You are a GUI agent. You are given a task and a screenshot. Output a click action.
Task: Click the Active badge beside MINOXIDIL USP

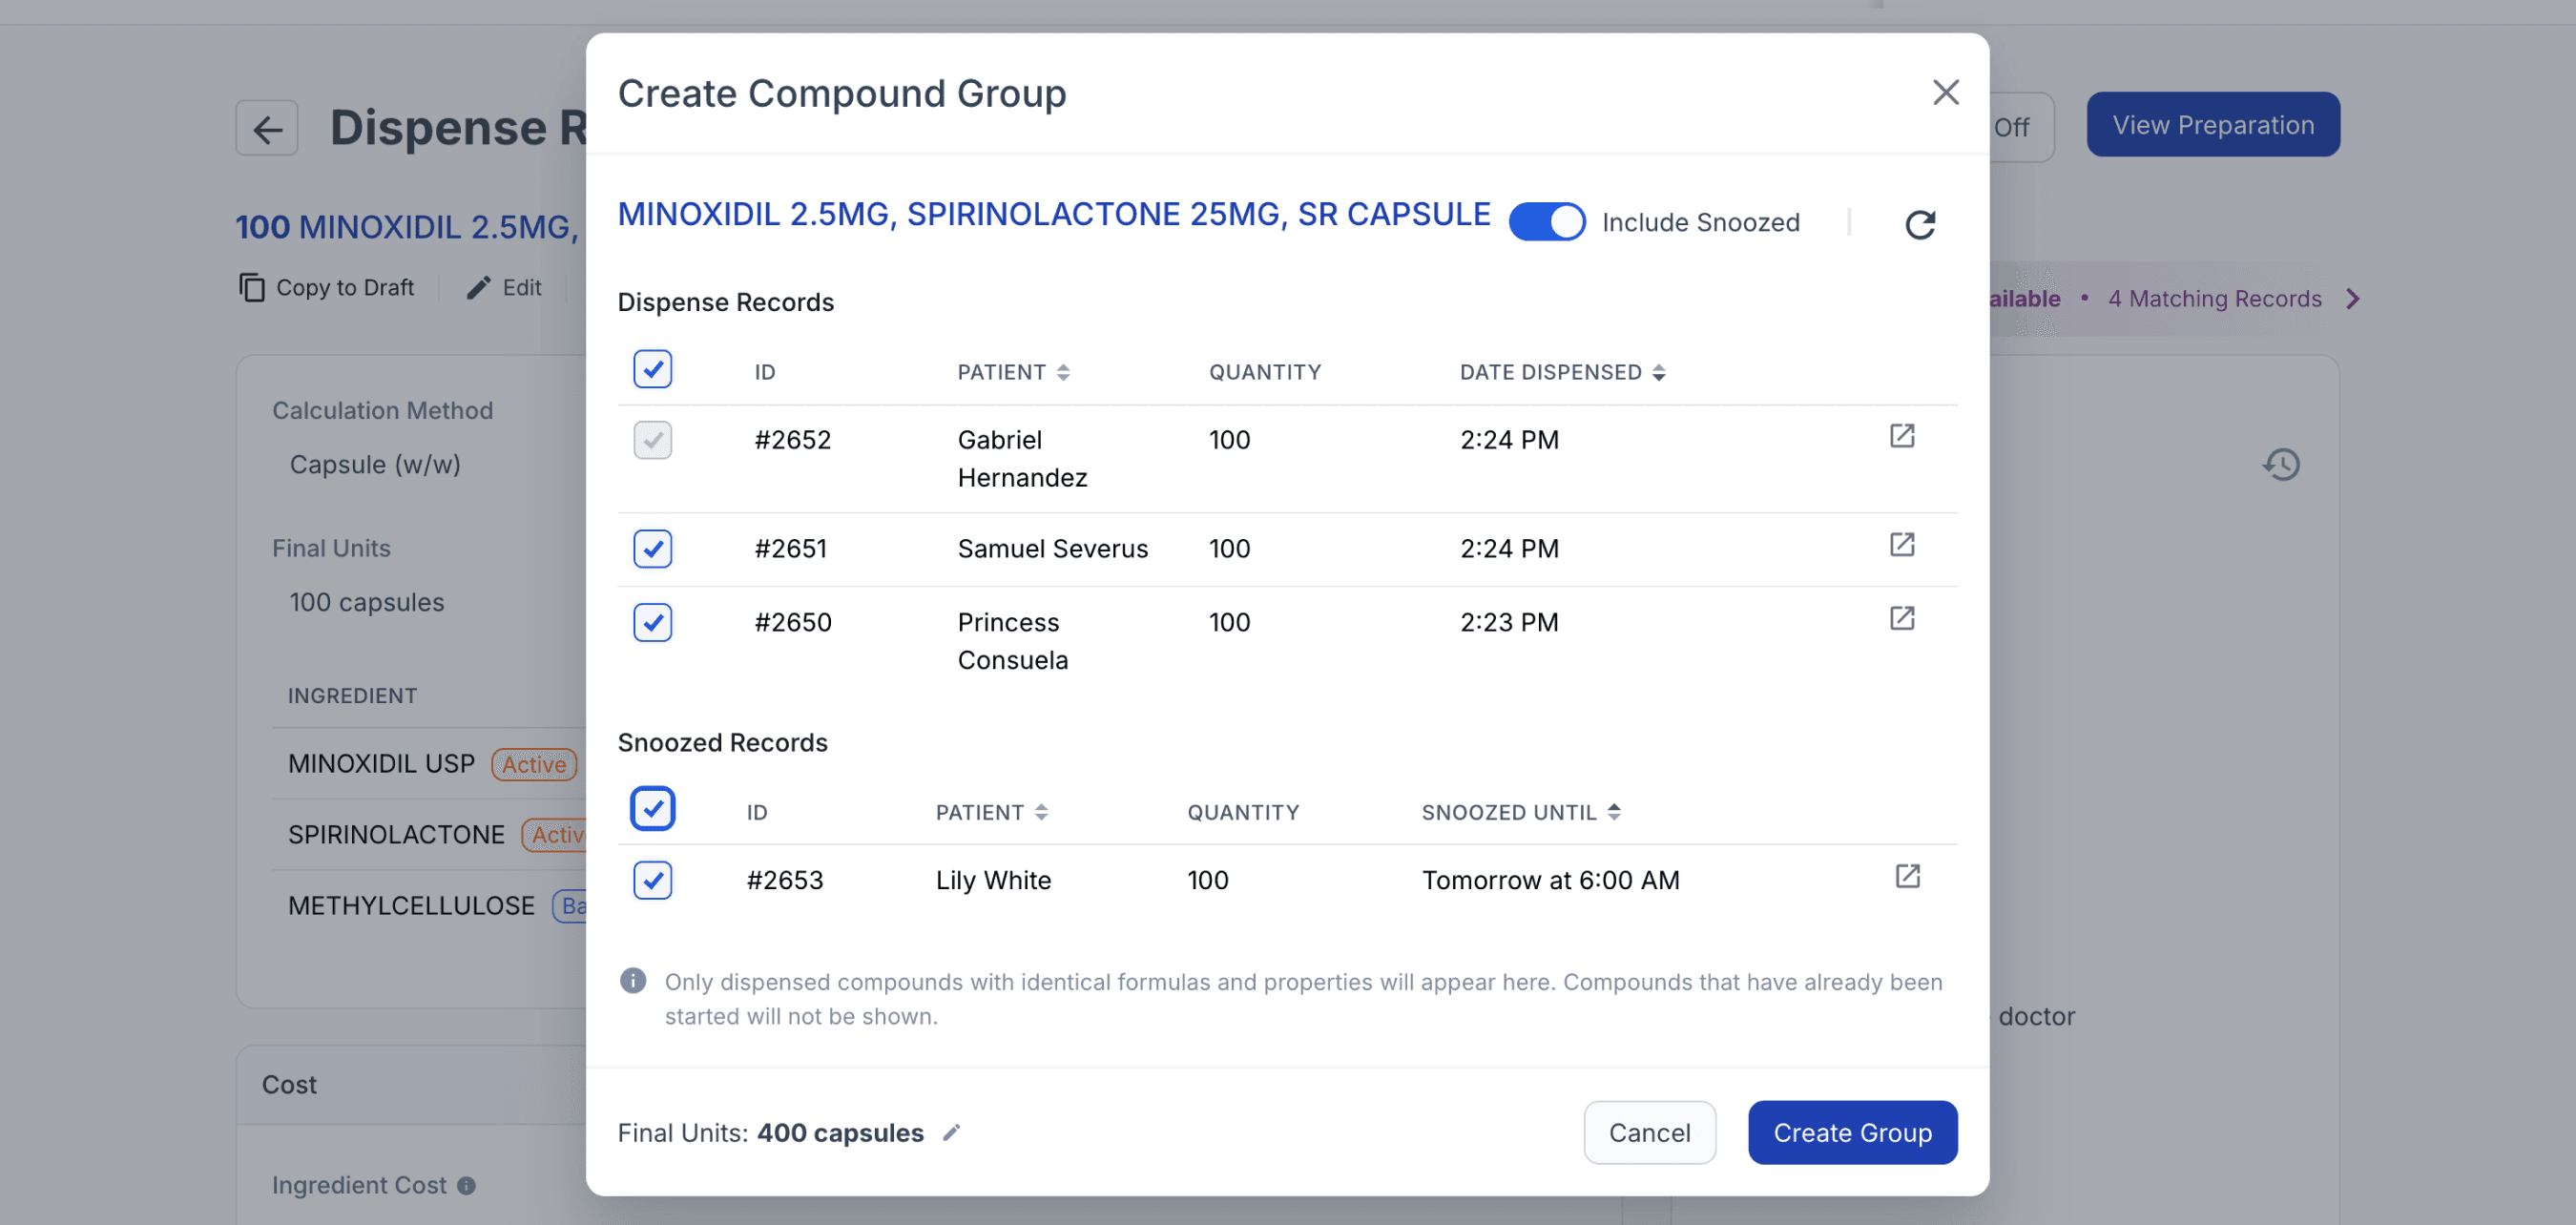[x=534, y=764]
